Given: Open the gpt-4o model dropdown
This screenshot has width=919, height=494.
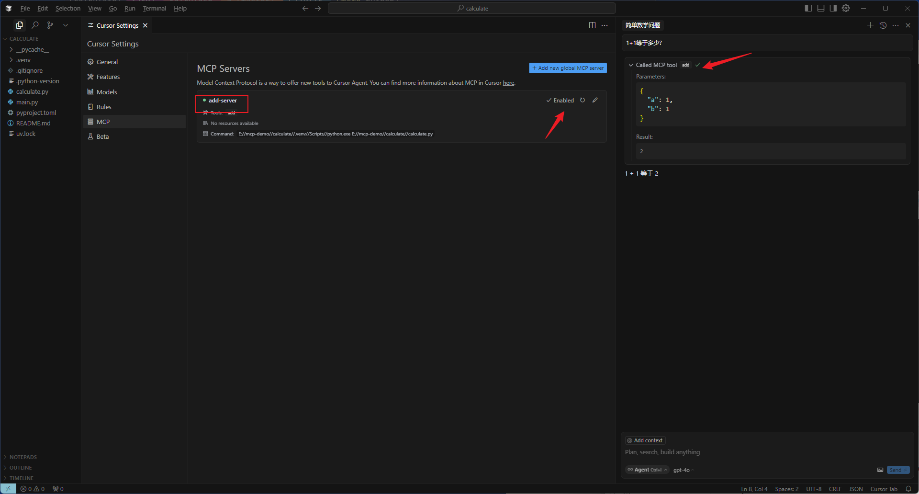Looking at the screenshot, I should pyautogui.click(x=684, y=470).
